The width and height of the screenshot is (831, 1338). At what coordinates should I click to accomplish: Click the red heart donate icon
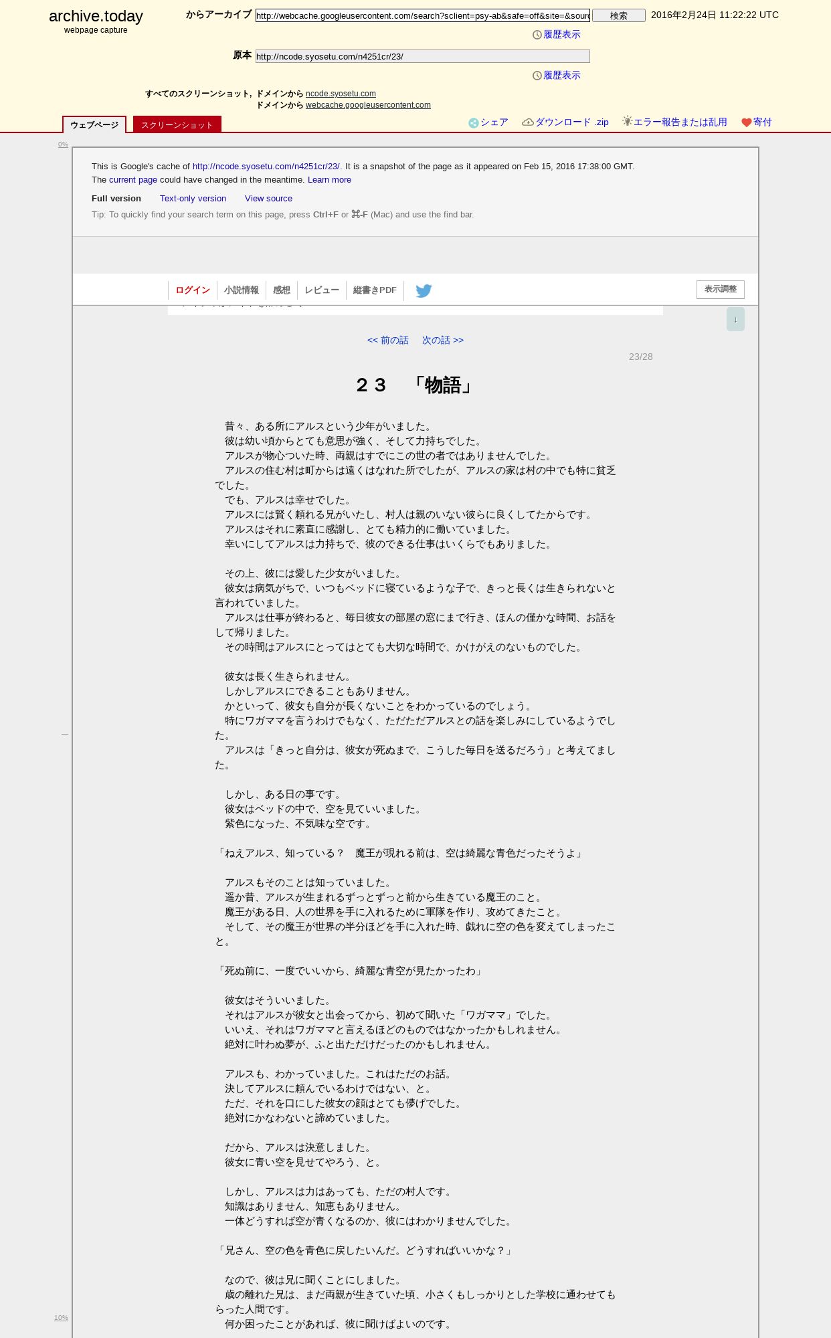(747, 122)
